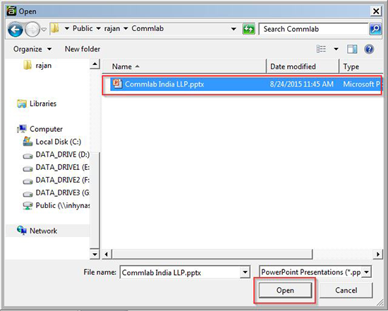The width and height of the screenshot is (388, 311).
Task: Open help with the blue question icon
Action: (x=369, y=49)
